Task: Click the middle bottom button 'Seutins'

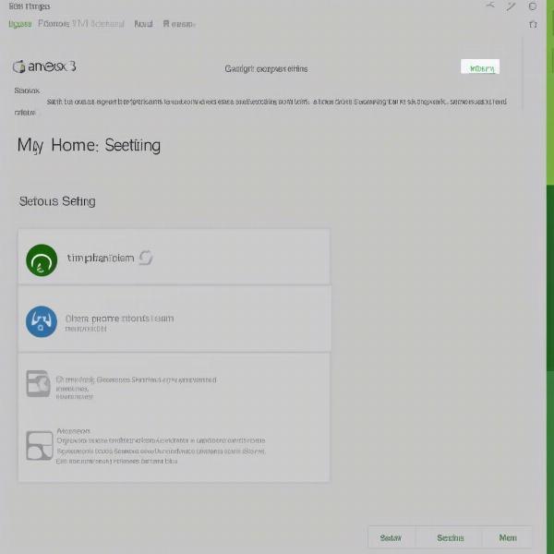Action: (451, 537)
